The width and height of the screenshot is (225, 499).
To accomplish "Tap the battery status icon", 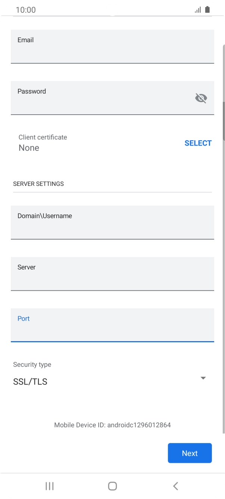I will 207,9.
